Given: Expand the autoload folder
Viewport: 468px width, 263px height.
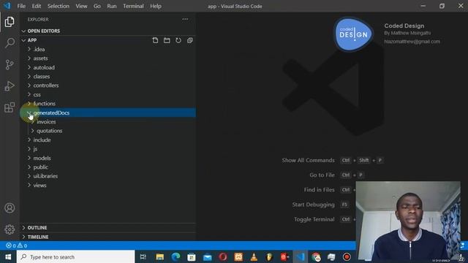Looking at the screenshot, I should pos(108,67).
